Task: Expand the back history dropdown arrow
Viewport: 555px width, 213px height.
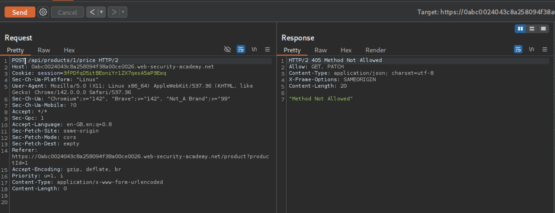Action: click(x=101, y=12)
